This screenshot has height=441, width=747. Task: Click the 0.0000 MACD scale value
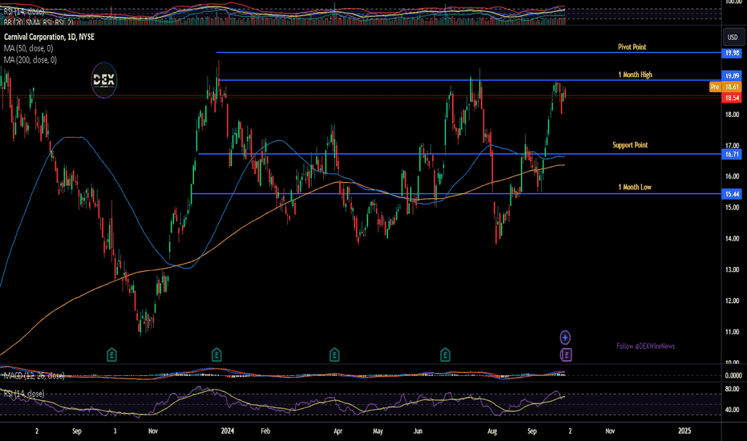point(733,376)
